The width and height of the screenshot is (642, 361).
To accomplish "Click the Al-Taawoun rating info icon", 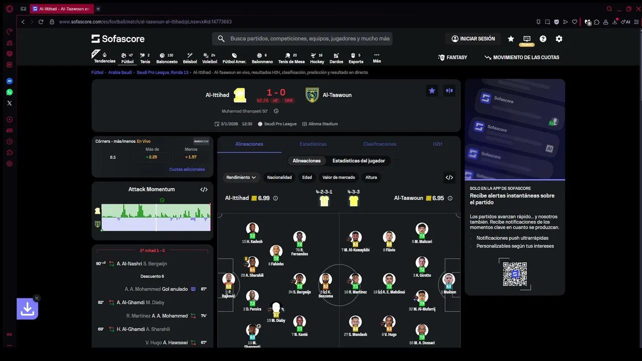I will pos(450,198).
